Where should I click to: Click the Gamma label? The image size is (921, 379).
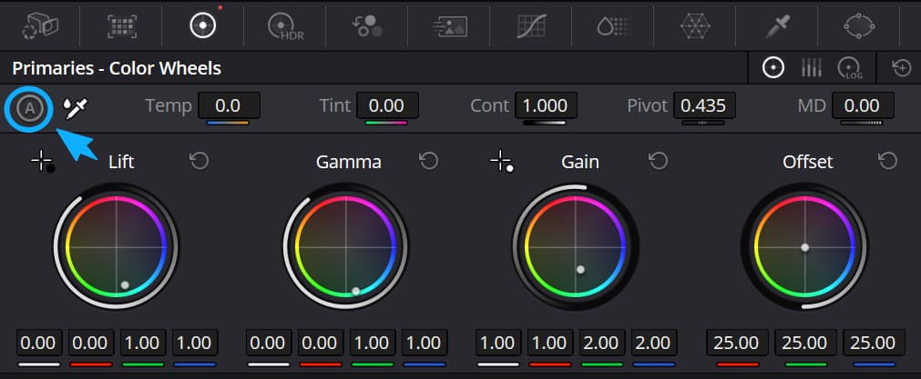pos(349,162)
